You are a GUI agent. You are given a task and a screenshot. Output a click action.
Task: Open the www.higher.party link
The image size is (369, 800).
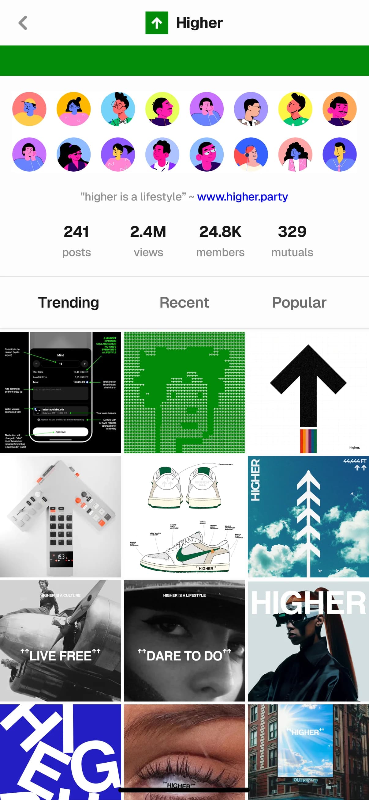tap(243, 196)
